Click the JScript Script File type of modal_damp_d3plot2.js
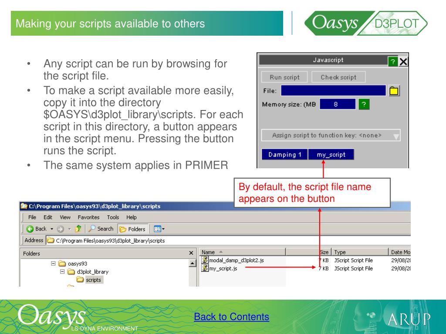446x334 pixels. 353,260
